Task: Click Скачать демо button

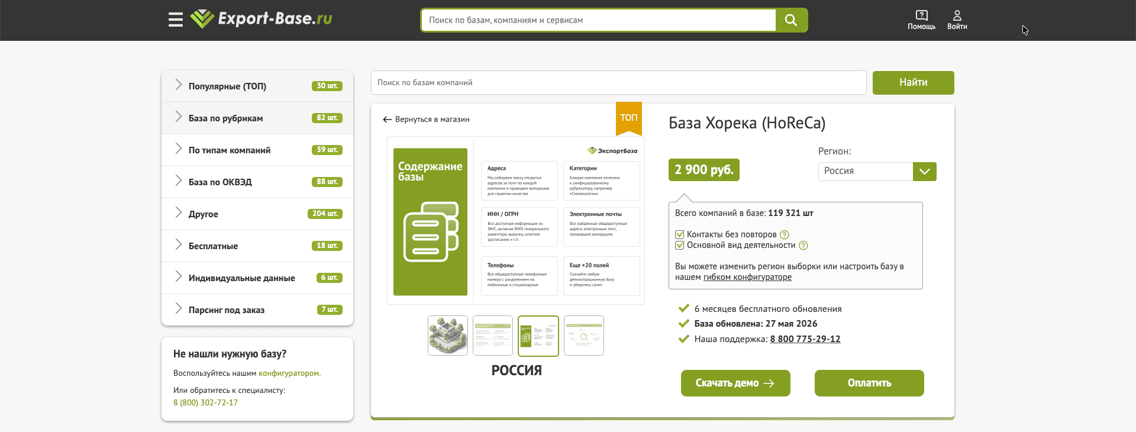Action: tap(735, 383)
